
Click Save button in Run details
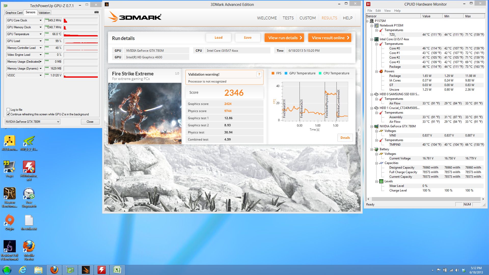[248, 38]
